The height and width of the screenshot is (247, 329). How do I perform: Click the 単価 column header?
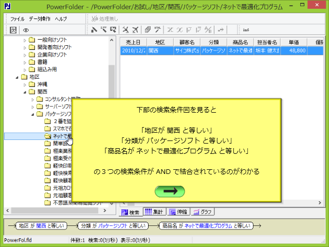coord(294,42)
